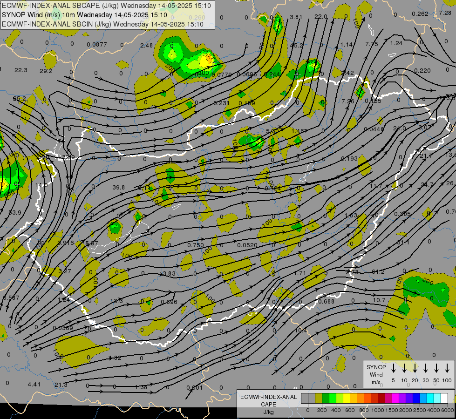Pick the bright yellow swatch in CAPE legend
Image resolution: width=456 pixels, height=419 pixels.
click(347, 398)
